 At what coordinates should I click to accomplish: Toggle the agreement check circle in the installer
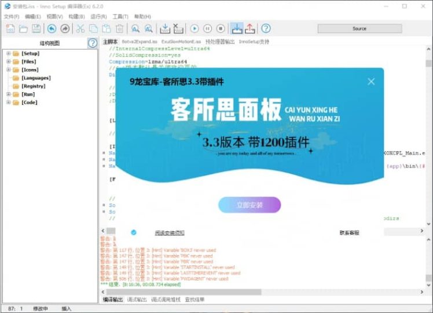tap(134, 232)
